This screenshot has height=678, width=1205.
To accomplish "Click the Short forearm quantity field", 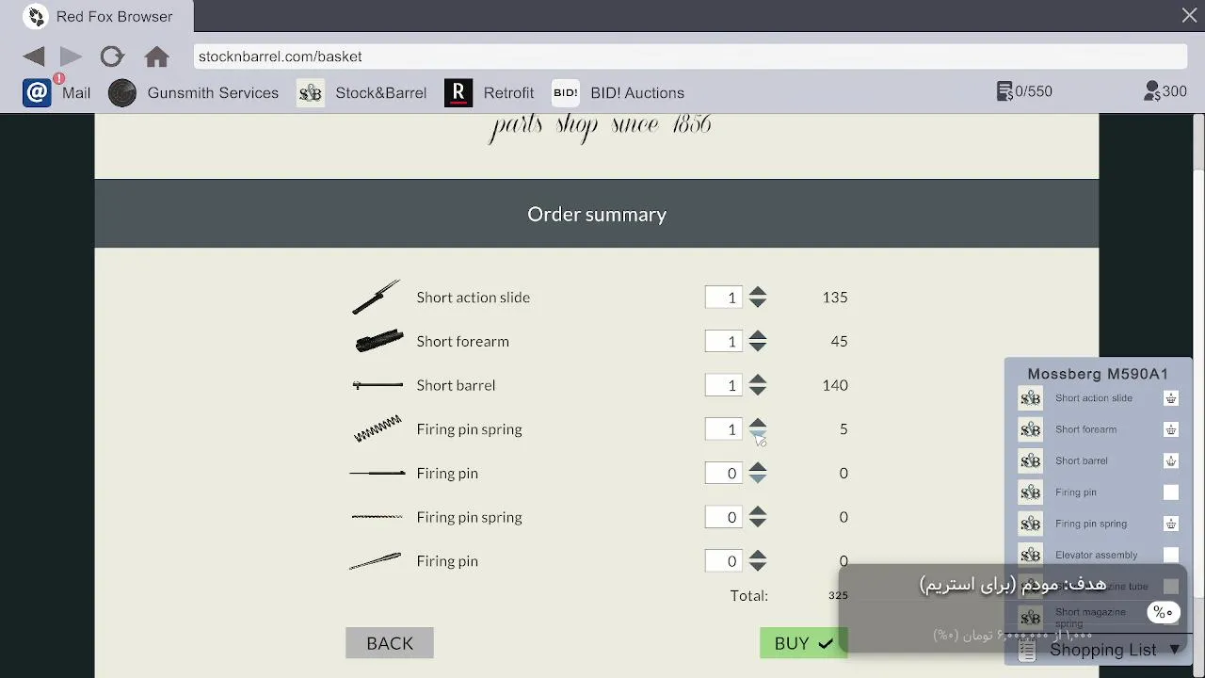I will point(723,341).
